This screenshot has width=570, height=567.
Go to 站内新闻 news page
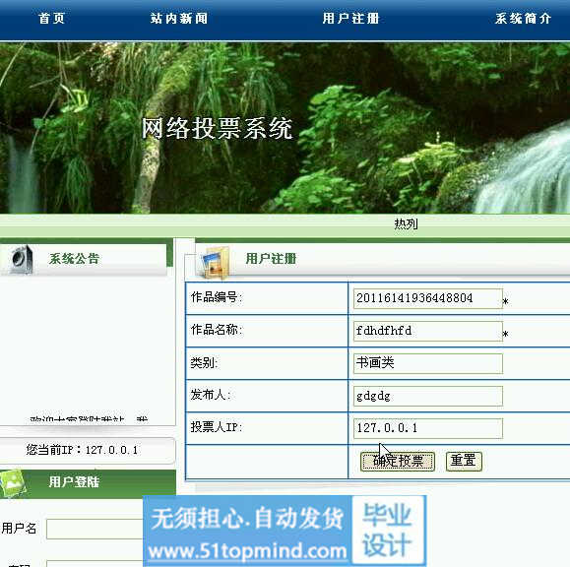[x=179, y=18]
